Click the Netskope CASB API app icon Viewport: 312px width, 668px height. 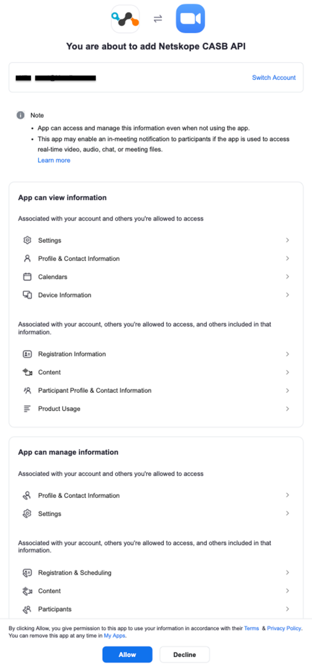click(x=125, y=19)
